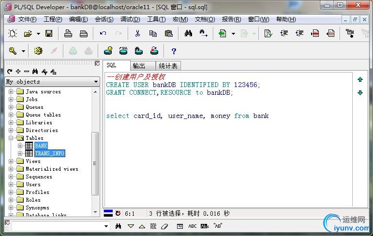This screenshot has height=236, width=373.
Task: Click the plus icon in the object browser toolbar
Action: pyautogui.click(x=18, y=71)
